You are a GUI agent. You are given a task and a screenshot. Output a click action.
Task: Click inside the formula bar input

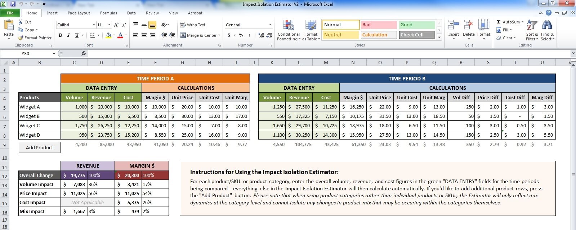pyautogui.click(x=330, y=53)
